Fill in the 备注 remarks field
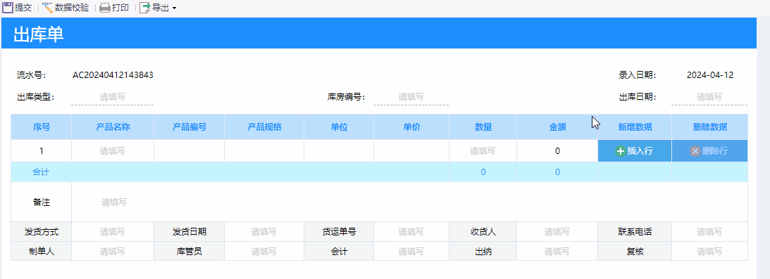Viewport: 770px width, 279px height. tap(409, 202)
